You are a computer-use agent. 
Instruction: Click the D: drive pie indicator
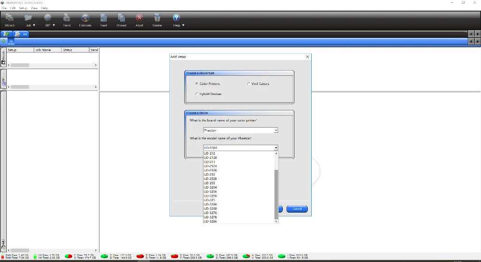point(104,256)
